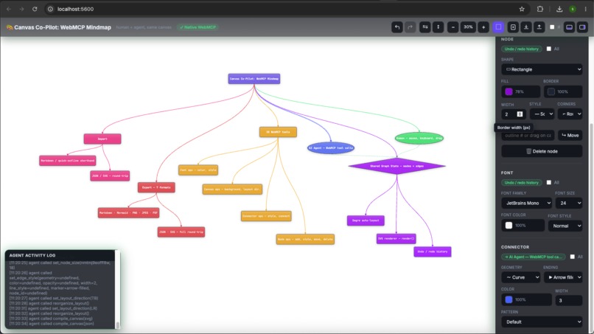Click the Agent Activity Log header
The height and width of the screenshot is (334, 594).
[x=60, y=255]
